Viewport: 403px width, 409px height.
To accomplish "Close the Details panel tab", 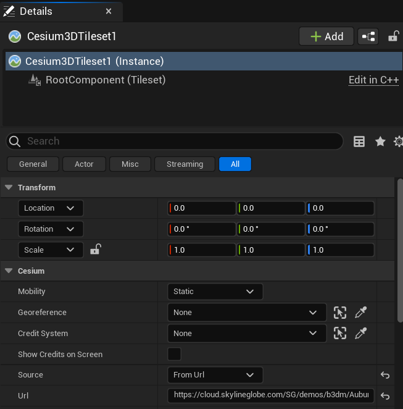I will coord(109,11).
